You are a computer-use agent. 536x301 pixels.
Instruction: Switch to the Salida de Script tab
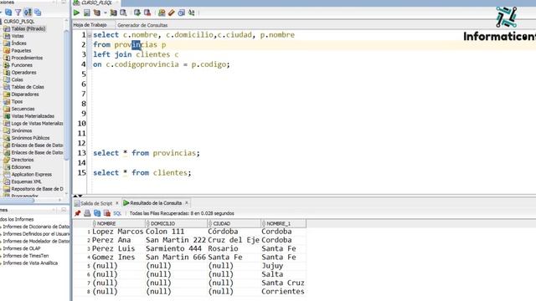coord(96,203)
